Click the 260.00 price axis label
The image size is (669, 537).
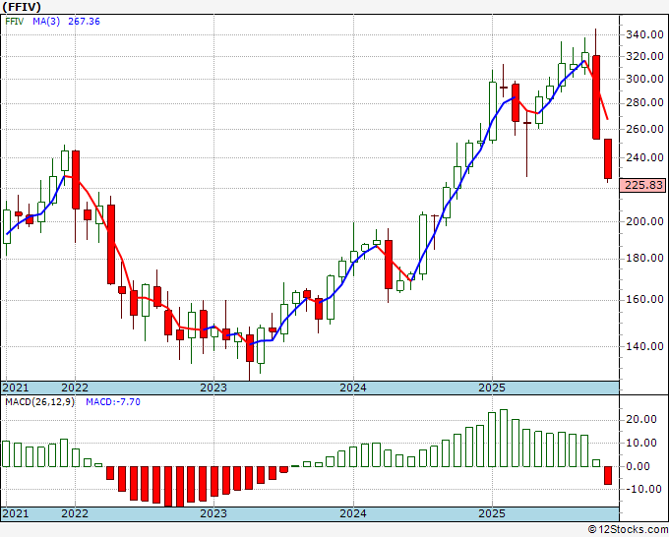point(644,129)
